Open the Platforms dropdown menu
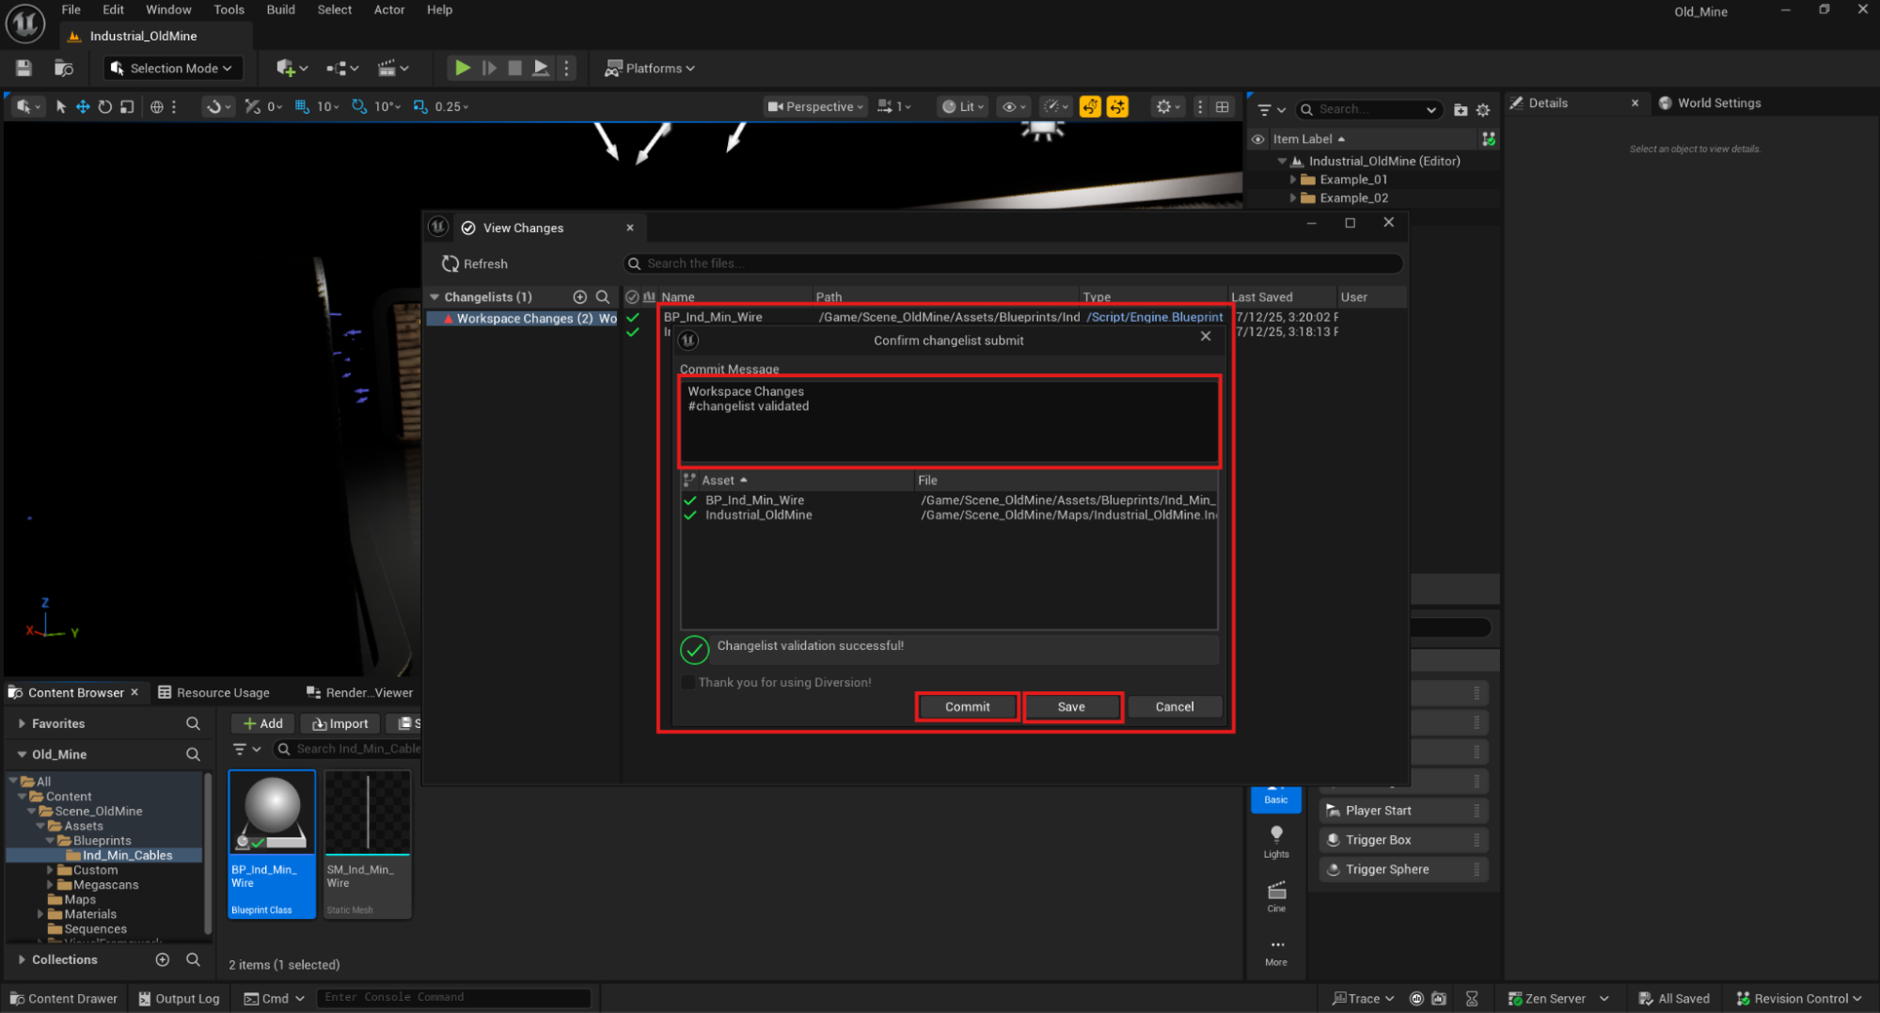 click(650, 68)
